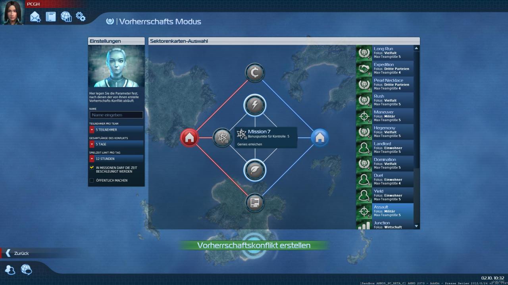
Task: Select the credits node on the sector map
Action: [255, 73]
